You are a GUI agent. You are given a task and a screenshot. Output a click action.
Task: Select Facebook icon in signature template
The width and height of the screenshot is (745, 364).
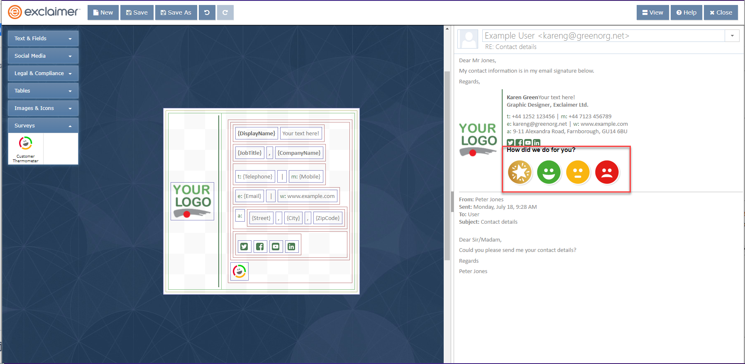(260, 247)
